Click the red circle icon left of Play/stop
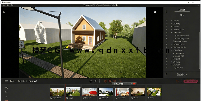 point(106,81)
